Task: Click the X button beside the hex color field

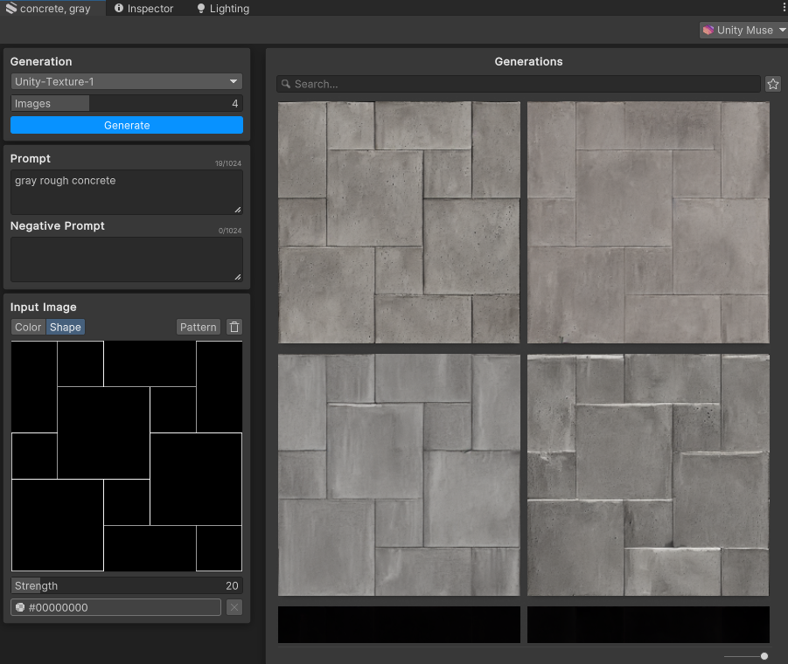Action: click(x=234, y=607)
